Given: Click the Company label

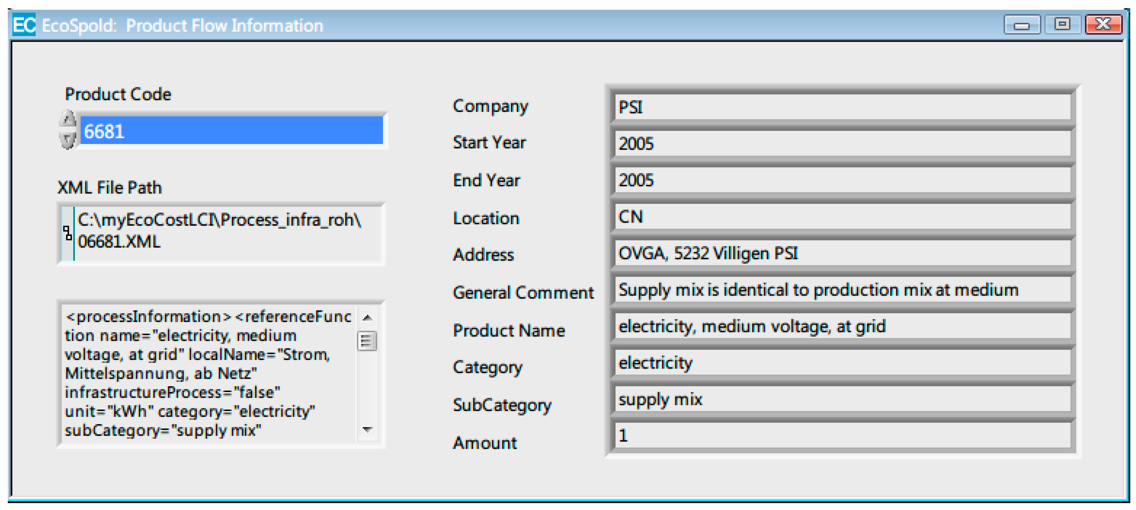Looking at the screenshot, I should (x=491, y=106).
